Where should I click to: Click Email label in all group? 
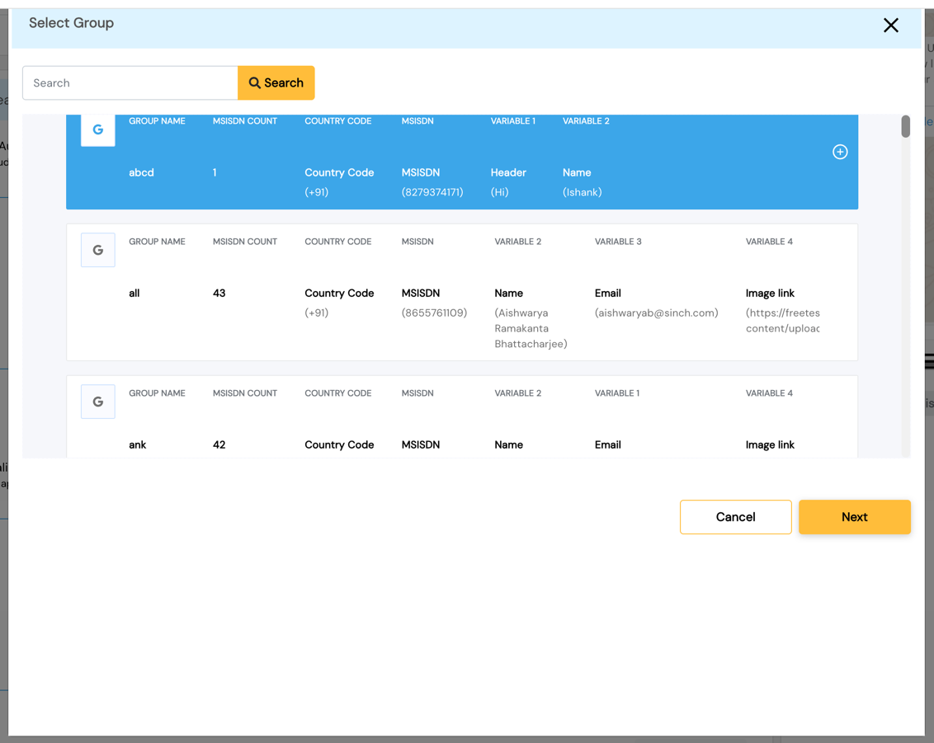607,293
